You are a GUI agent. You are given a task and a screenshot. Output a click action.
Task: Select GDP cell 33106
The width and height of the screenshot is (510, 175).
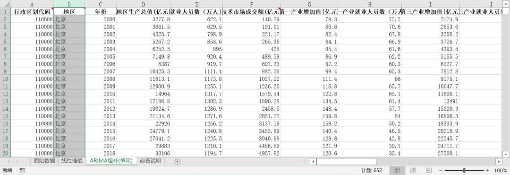(144, 153)
